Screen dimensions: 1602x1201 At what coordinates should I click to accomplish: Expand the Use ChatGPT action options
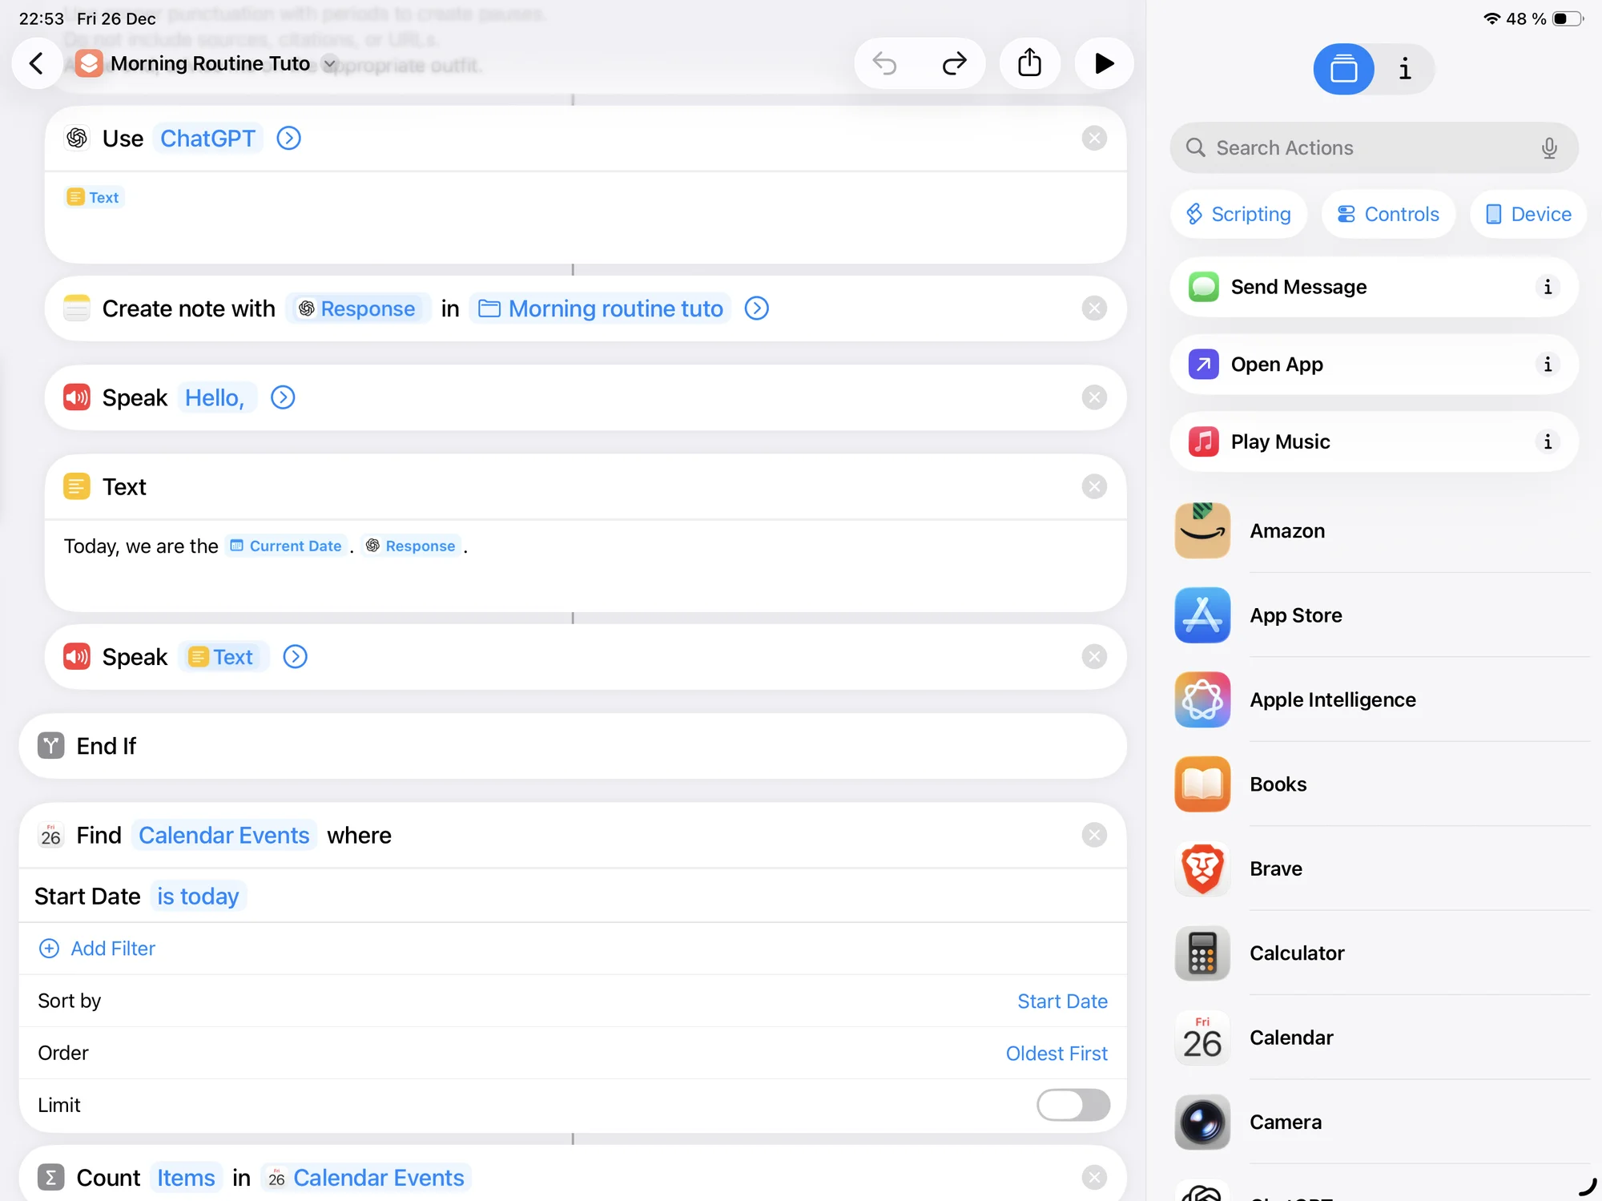point(288,139)
